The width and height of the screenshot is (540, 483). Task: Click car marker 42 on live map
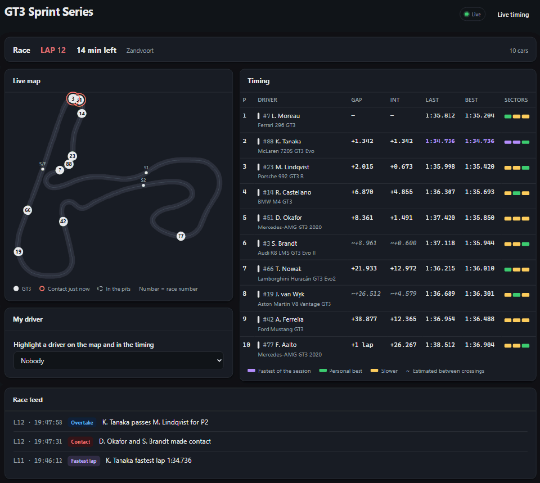[x=63, y=222]
